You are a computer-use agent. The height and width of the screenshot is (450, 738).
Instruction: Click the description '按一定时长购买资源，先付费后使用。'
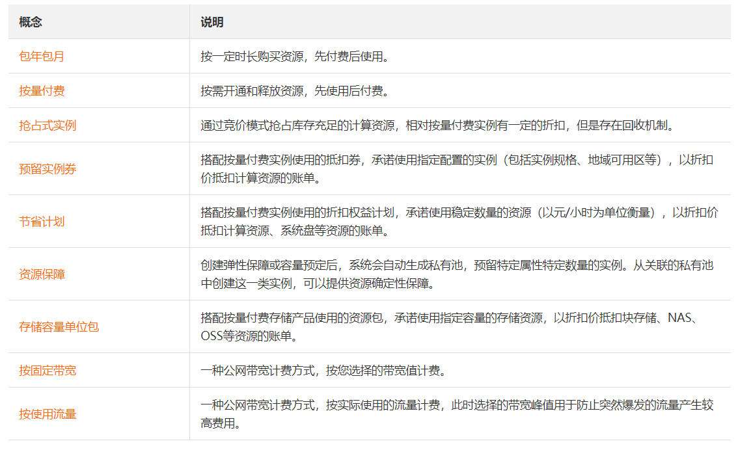click(x=295, y=57)
